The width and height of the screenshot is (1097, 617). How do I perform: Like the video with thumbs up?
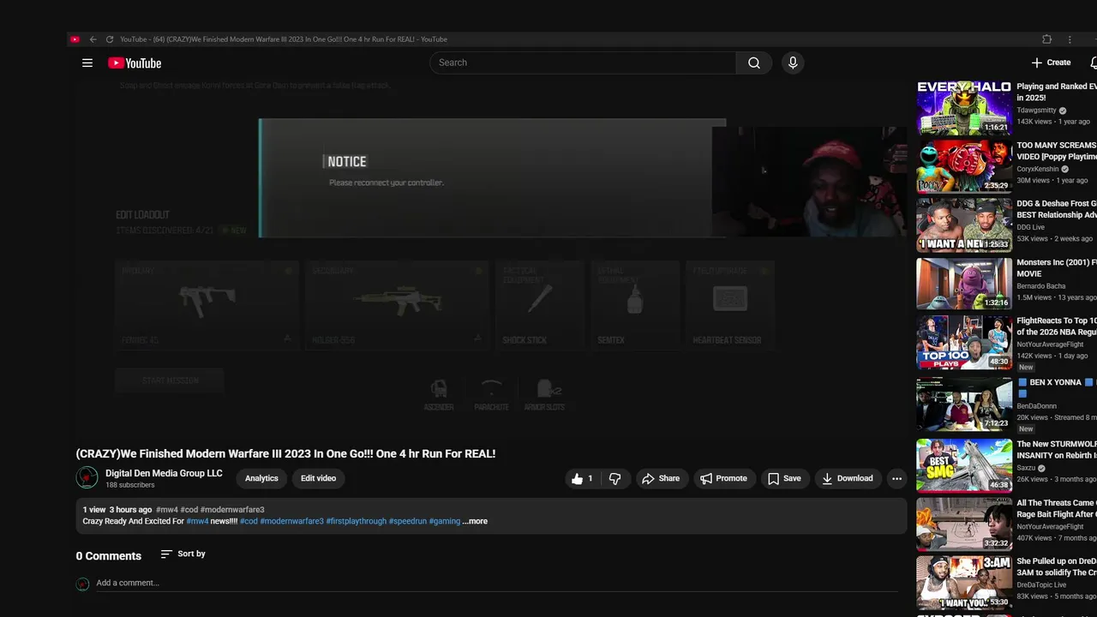click(x=582, y=479)
